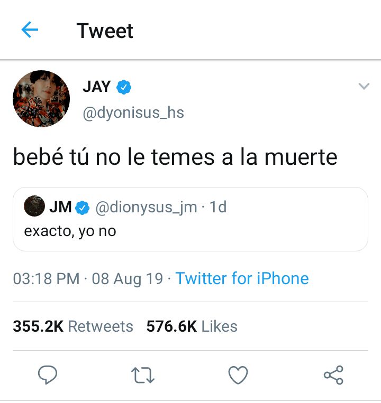Expand tweet options chevron dropdown
Image resolution: width=381 pixels, height=403 pixels.
coord(364,86)
